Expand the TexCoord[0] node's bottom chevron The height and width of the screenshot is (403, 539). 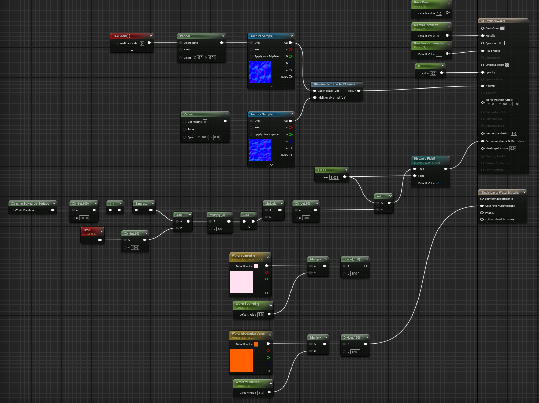coord(132,50)
